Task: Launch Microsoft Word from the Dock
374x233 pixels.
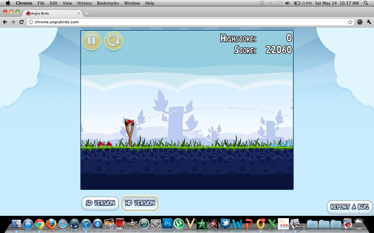Action: coord(237,224)
